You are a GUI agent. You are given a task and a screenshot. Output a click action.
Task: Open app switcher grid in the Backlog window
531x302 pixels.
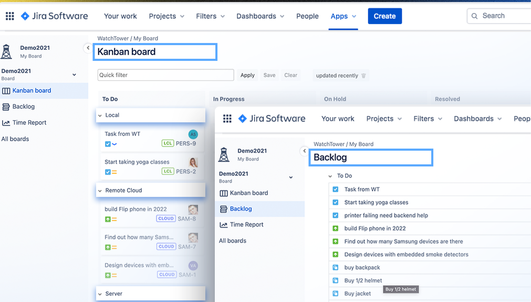pos(227,119)
